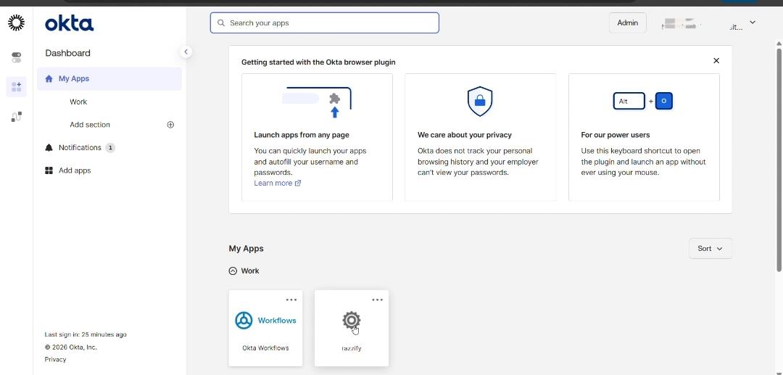Click the My Apps section heading
783x375 pixels.
coord(246,249)
